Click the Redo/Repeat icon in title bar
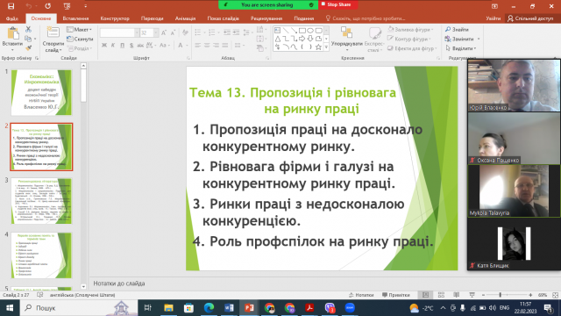The height and width of the screenshot is (316, 561). (x=47, y=6)
